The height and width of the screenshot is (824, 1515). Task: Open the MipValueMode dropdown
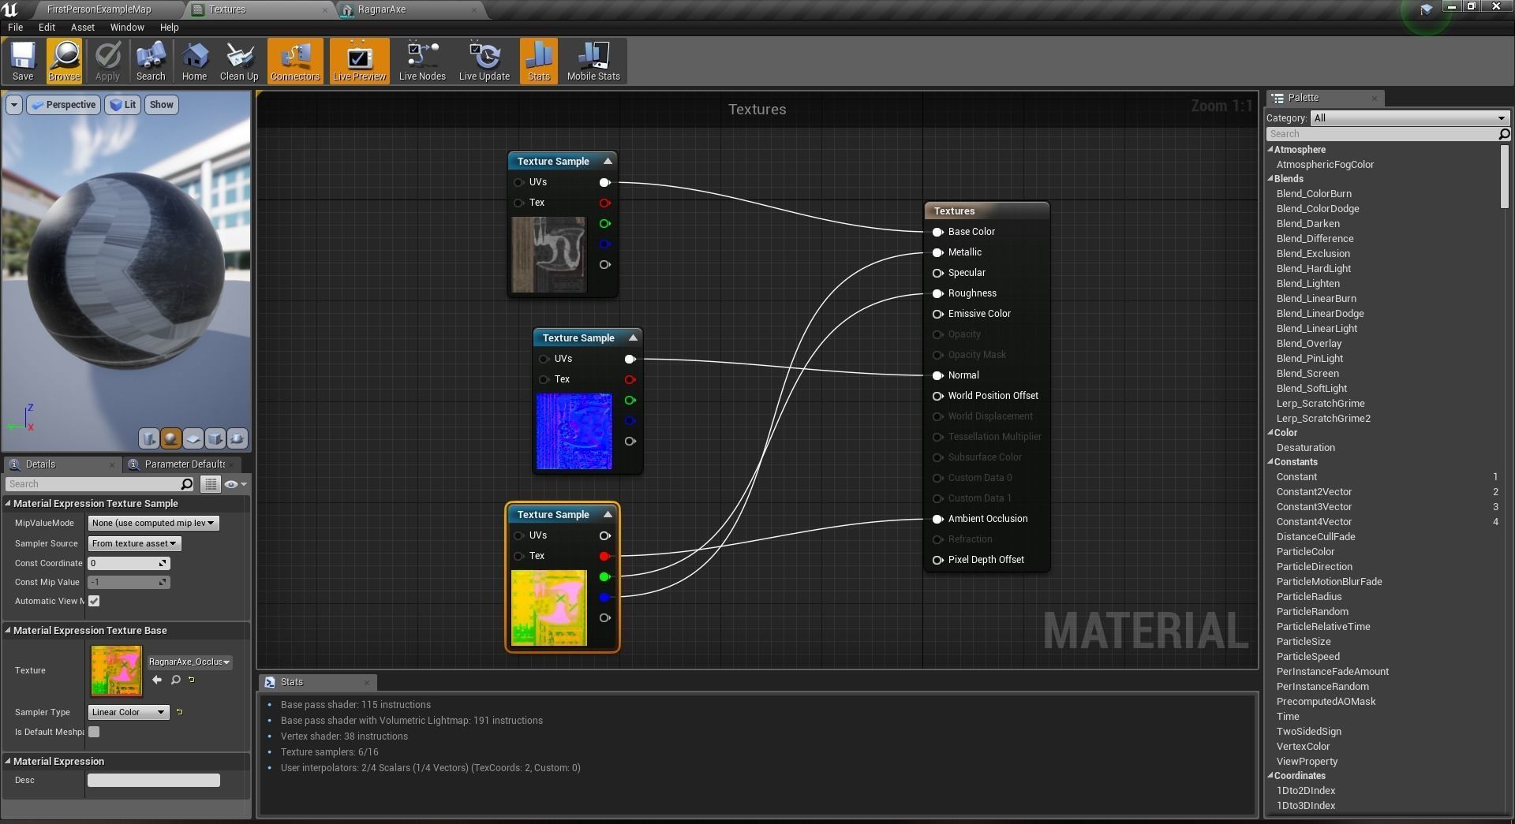(x=153, y=523)
